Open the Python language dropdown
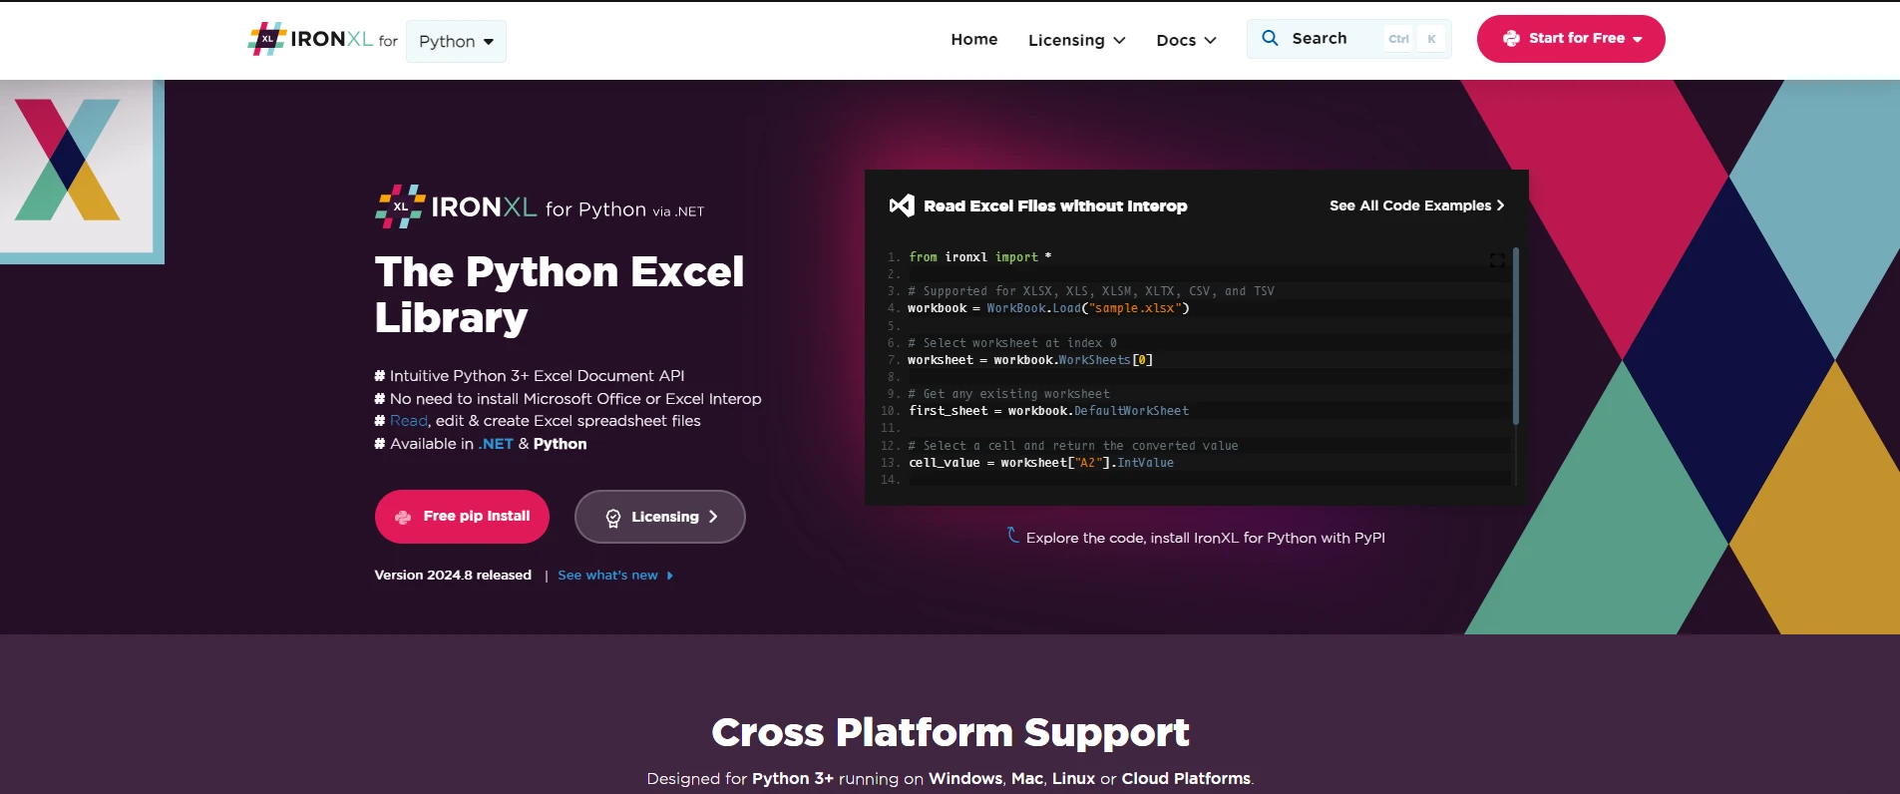Screen dimensions: 1900x794 pos(456,42)
